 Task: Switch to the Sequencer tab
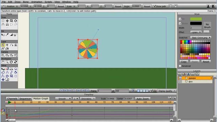(25, 99)
